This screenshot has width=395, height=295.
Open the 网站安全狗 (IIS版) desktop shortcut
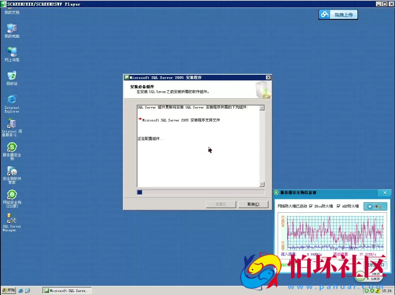(x=12, y=195)
